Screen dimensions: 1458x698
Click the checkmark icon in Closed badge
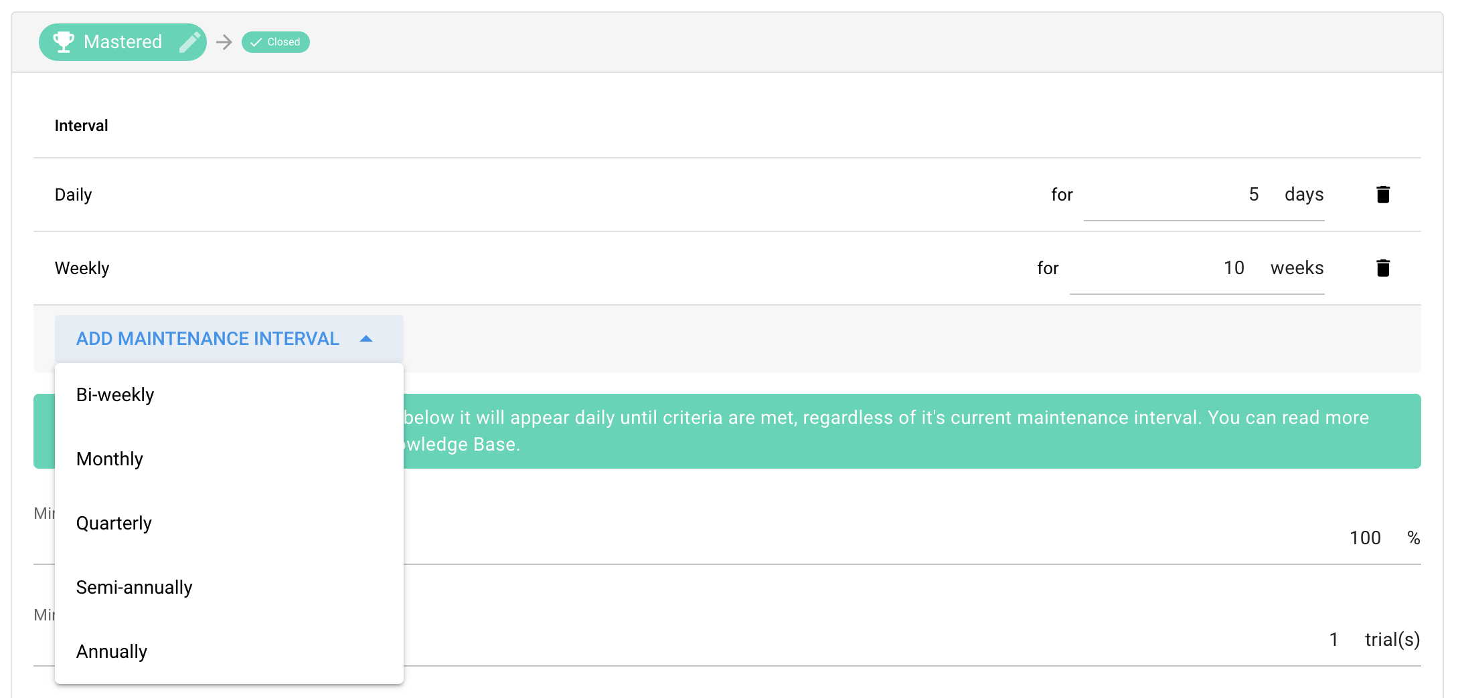(256, 42)
